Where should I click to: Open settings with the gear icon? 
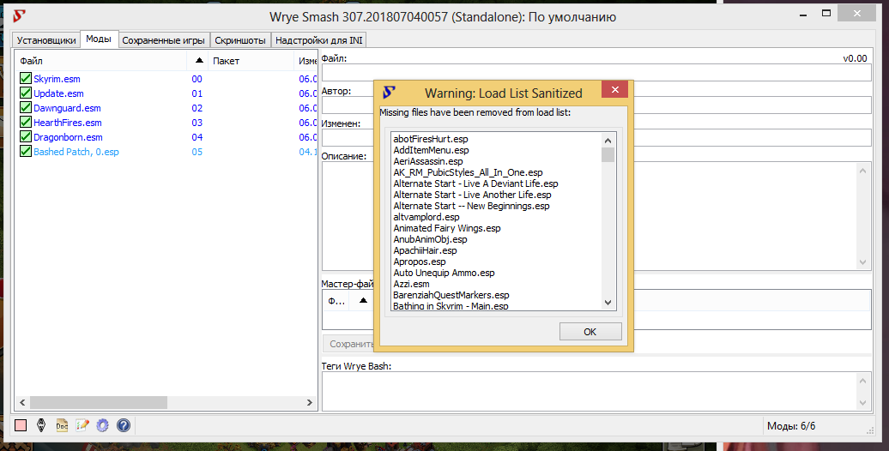(x=103, y=425)
